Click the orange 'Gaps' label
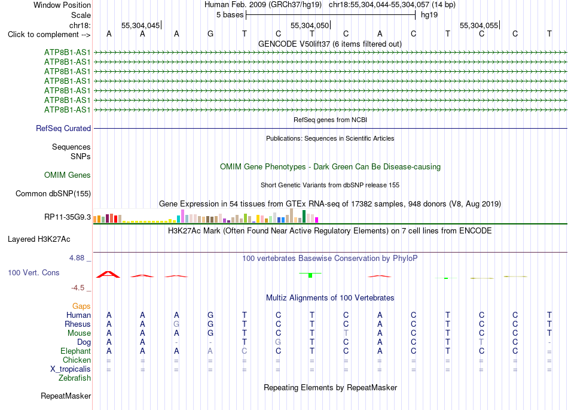Image resolution: width=568 pixels, height=410 pixels. pos(81,306)
